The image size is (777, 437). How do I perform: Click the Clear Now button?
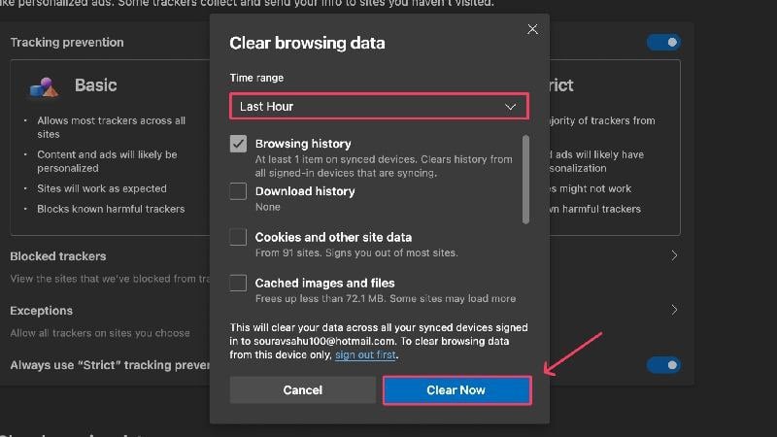tap(456, 390)
